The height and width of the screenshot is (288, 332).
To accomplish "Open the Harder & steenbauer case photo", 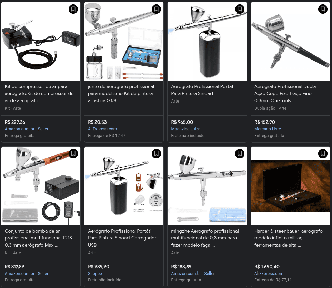I will point(290,186).
